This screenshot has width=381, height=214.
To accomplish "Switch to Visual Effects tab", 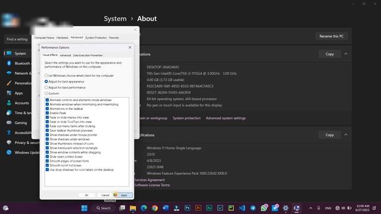I will pos(50,55).
